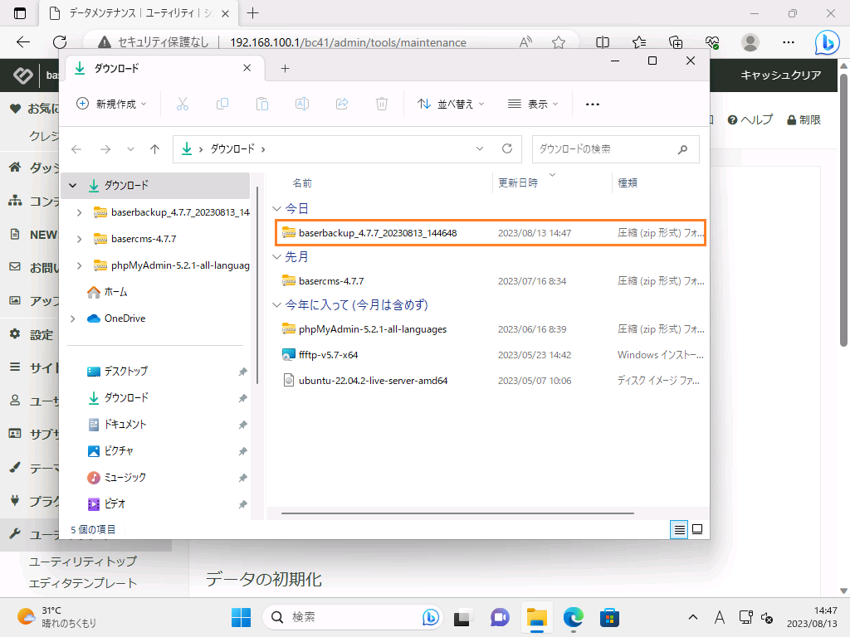This screenshot has width=850, height=637.
Task: Go up one folder level
Action: [154, 149]
